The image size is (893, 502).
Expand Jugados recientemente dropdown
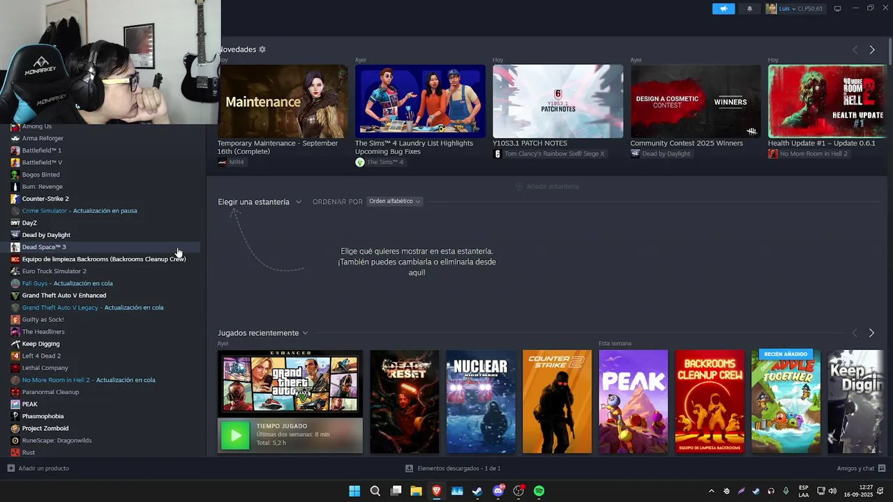tap(263, 333)
